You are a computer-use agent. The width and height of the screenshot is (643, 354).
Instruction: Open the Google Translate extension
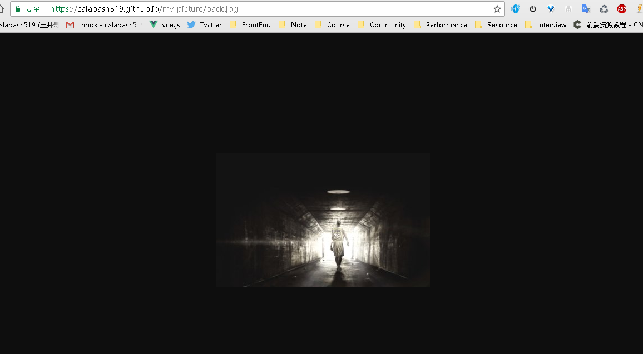(586, 9)
